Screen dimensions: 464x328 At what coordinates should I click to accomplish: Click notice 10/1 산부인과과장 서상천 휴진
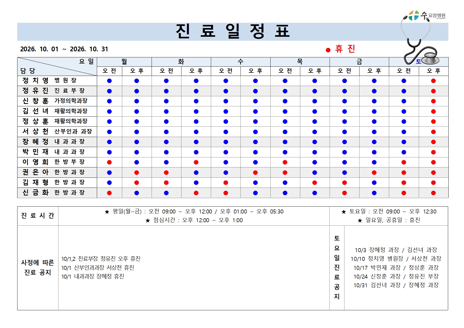click(x=98, y=268)
